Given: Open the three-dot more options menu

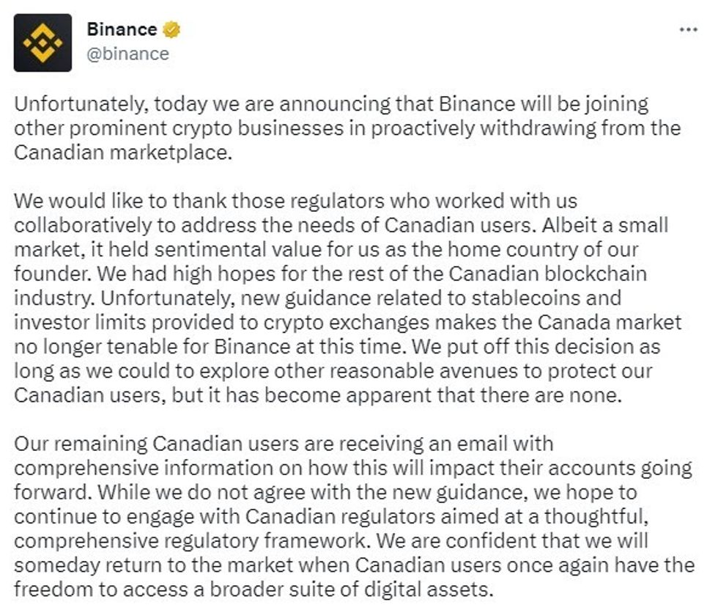Looking at the screenshot, I should [688, 30].
